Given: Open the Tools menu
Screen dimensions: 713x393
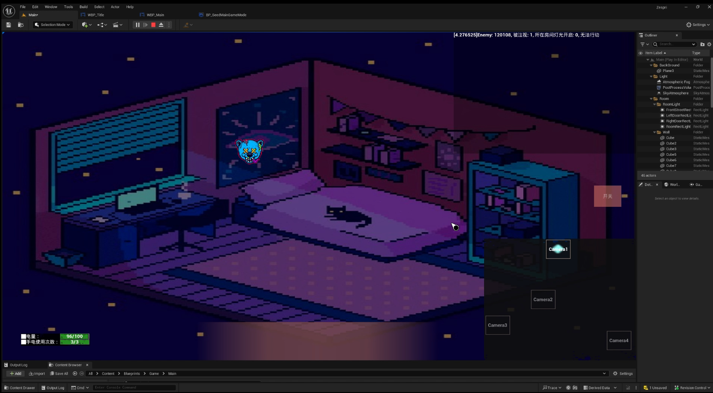Looking at the screenshot, I should click(68, 7).
